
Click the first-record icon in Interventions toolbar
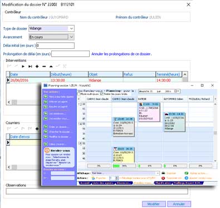click(x=9, y=66)
